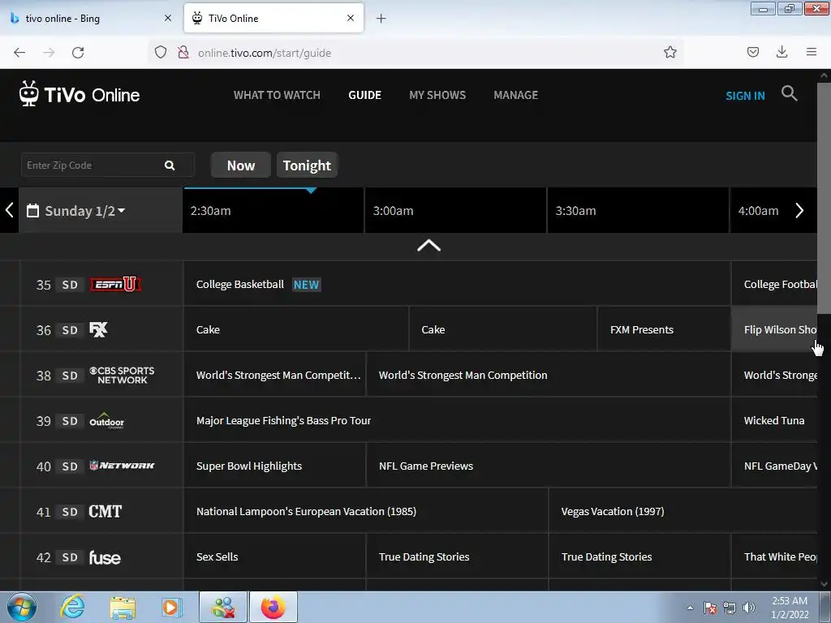Jump guide to Tonight
This screenshot has width=831, height=623.
[307, 165]
